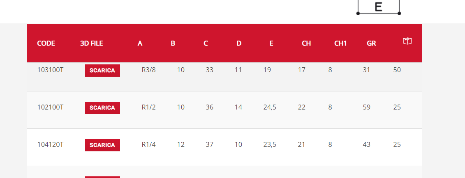Select weight value 59 in GR column

(367, 107)
